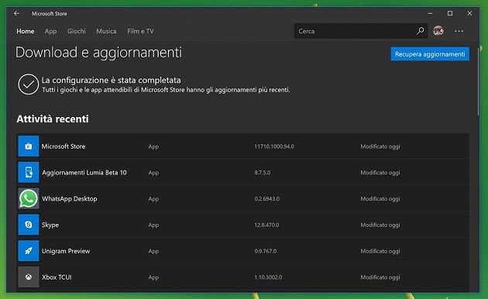Click Modificato oggi in Skype row

tap(380, 225)
